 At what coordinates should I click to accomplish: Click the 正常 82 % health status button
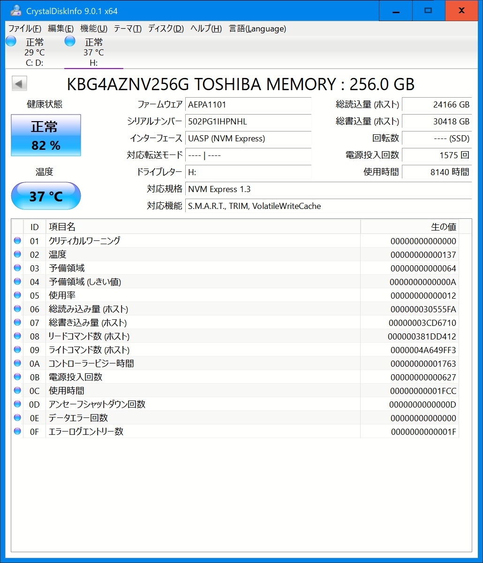(46, 135)
